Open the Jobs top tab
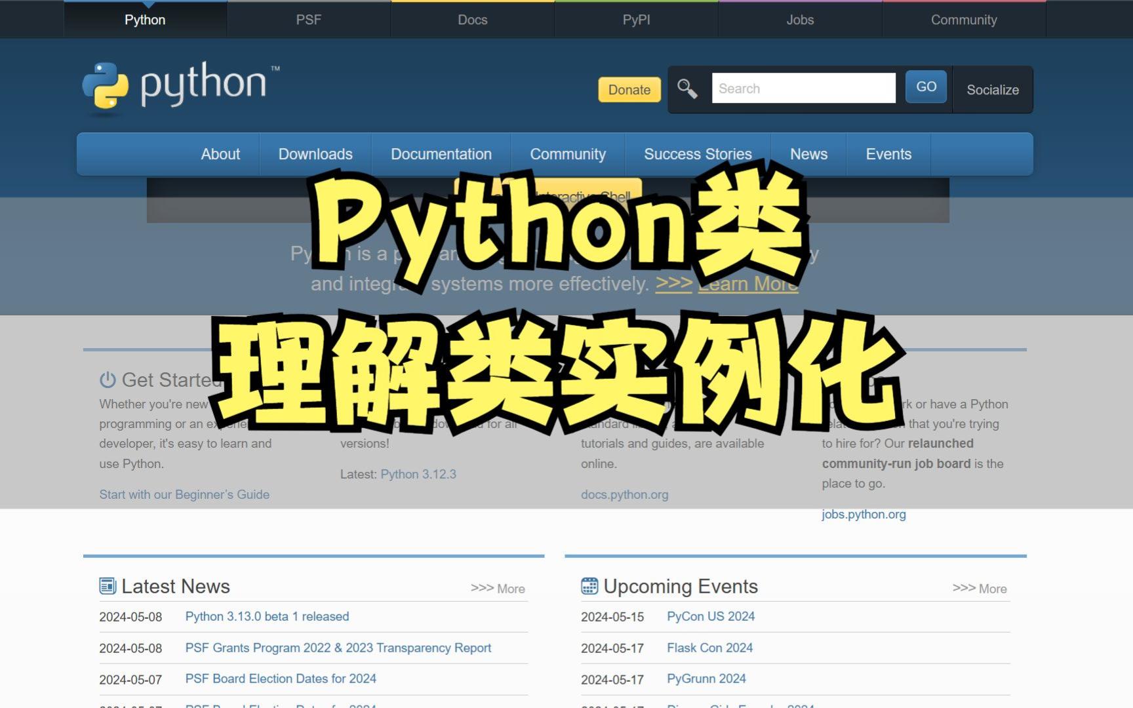This screenshot has width=1133, height=708. (x=800, y=20)
